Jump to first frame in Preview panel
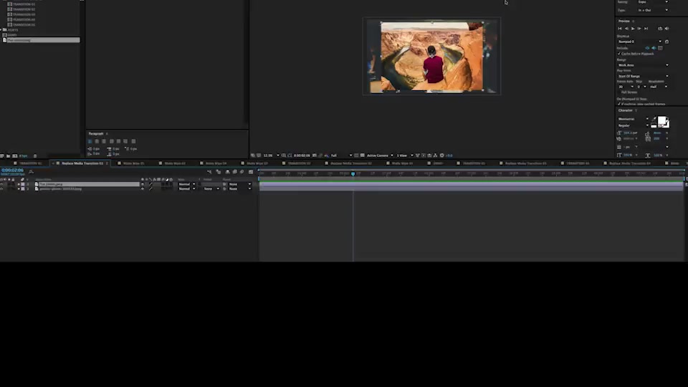Viewport: 688px width, 387px height. [x=620, y=29]
